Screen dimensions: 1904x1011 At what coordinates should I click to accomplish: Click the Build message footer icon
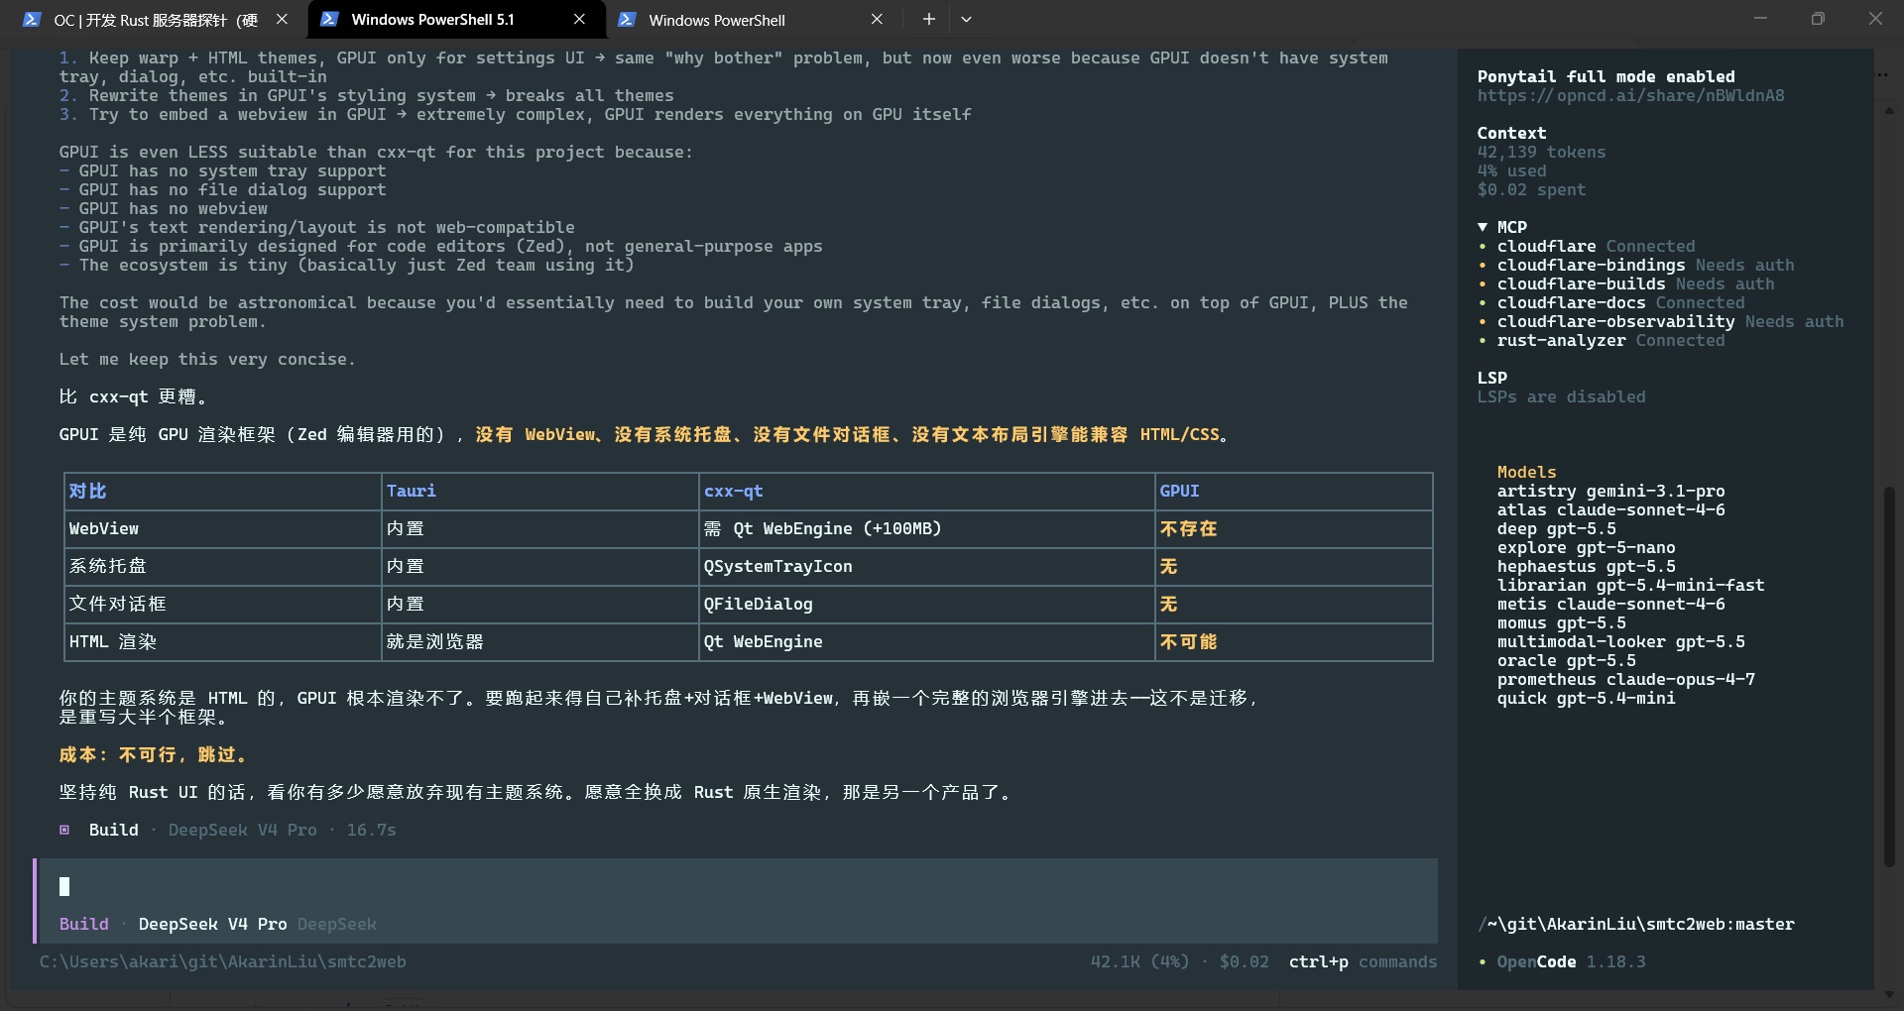[64, 831]
